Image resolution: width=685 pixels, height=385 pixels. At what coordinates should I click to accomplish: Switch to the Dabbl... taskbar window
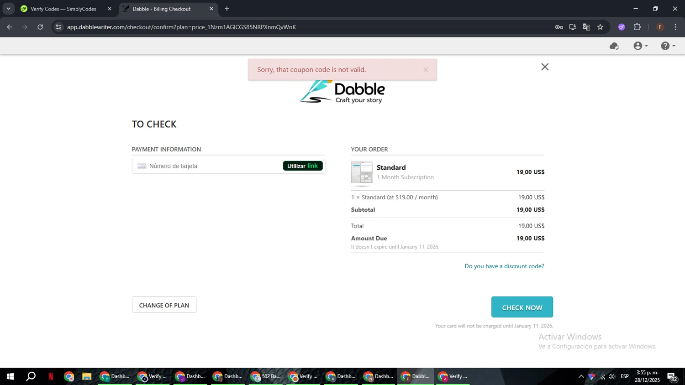coord(416,376)
